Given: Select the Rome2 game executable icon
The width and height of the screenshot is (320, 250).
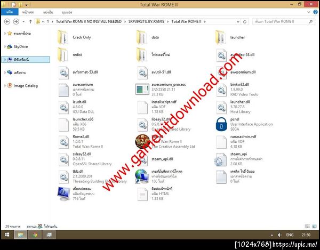Looking at the screenshot, I should click(x=142, y=141).
